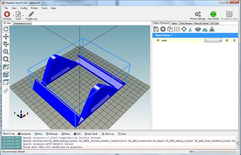Click the Add Object plus icon
The height and width of the screenshot is (155, 241).
[x=163, y=29]
